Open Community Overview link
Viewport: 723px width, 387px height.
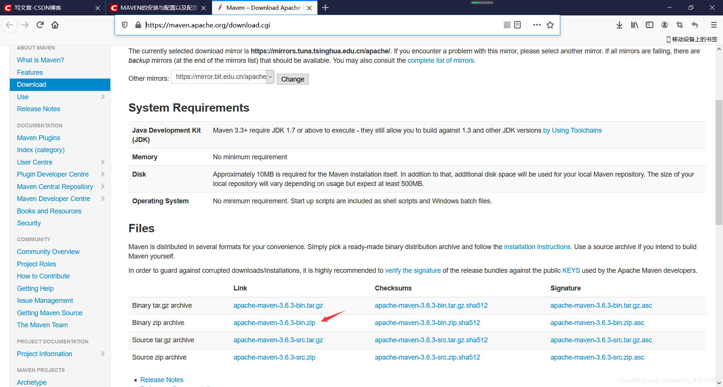tap(48, 252)
